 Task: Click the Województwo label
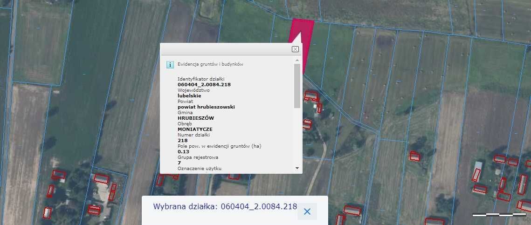point(194,90)
